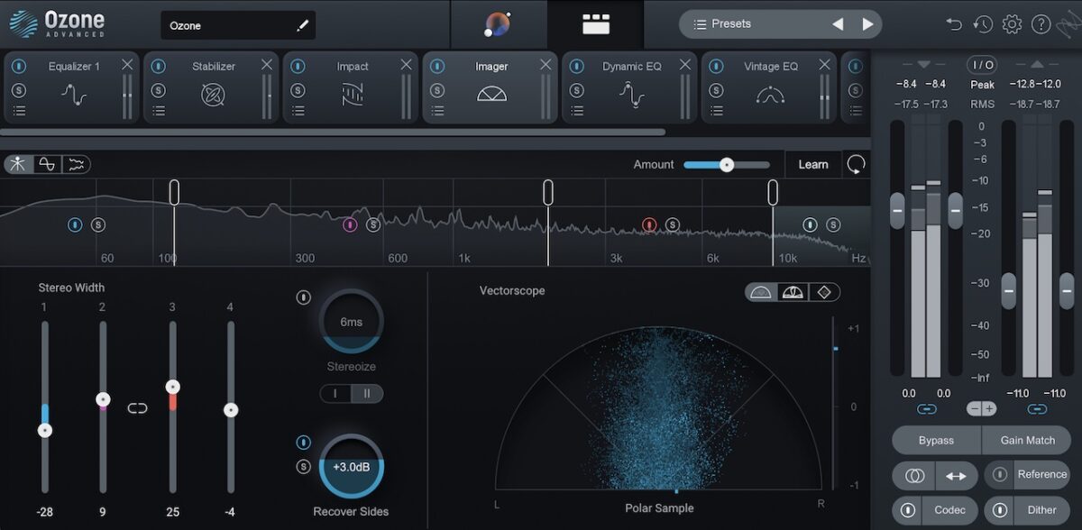Select Stereoize mode I
The height and width of the screenshot is (530, 1082).
(335, 394)
